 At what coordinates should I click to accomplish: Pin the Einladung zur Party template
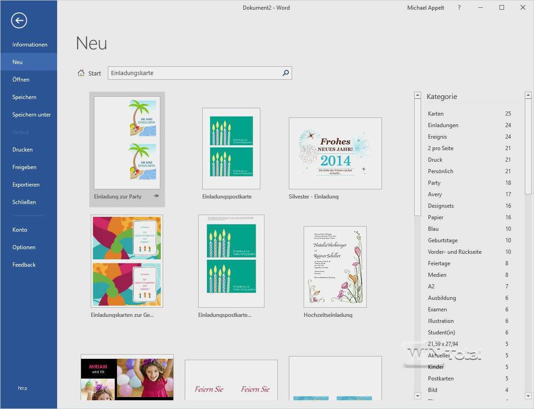point(156,196)
